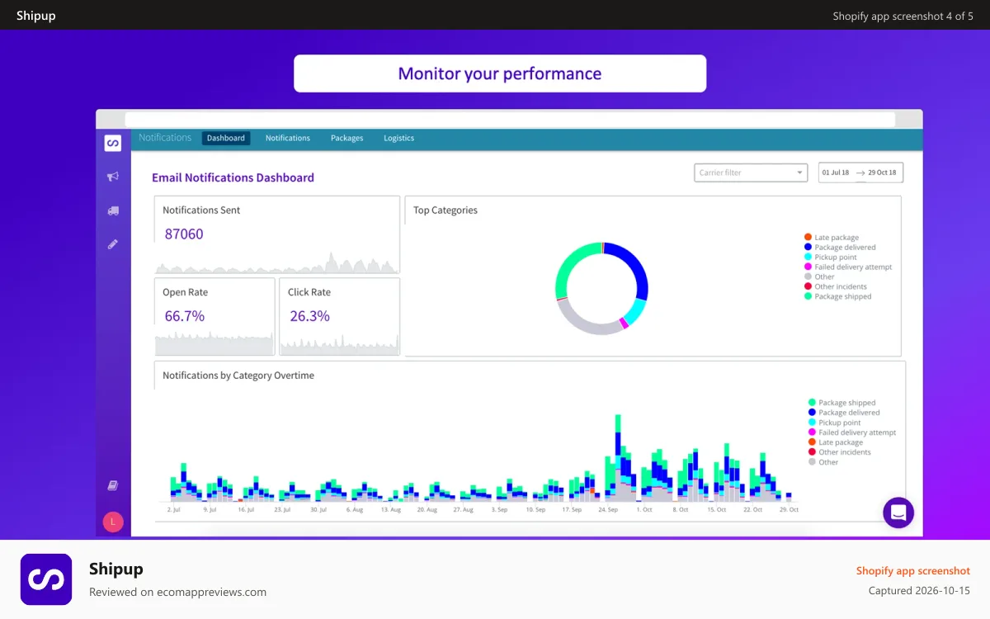Open the book documentation icon in sidebar
990x619 pixels.
pyautogui.click(x=113, y=485)
